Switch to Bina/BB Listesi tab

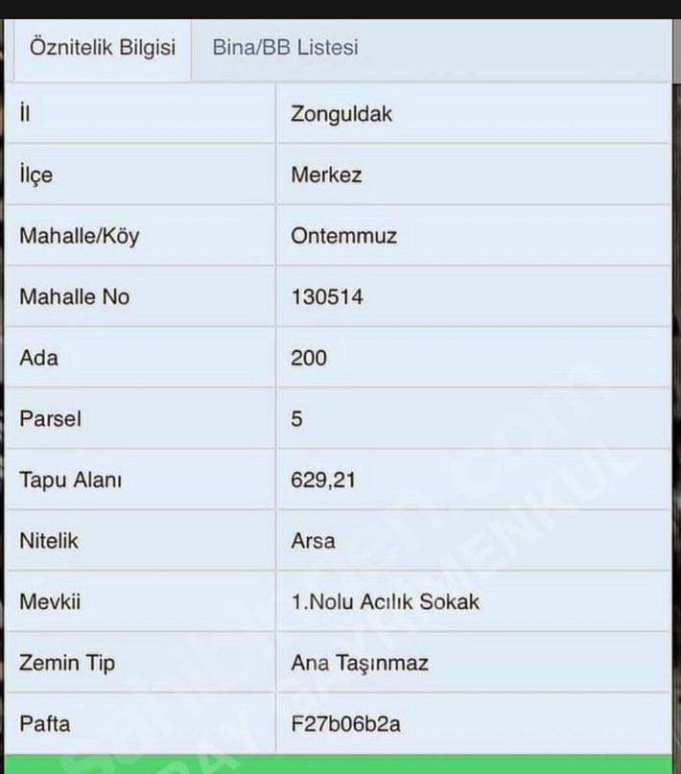pos(285,47)
